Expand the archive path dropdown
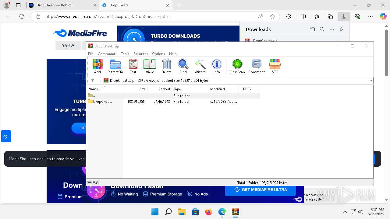The width and height of the screenshot is (390, 219). [370, 81]
